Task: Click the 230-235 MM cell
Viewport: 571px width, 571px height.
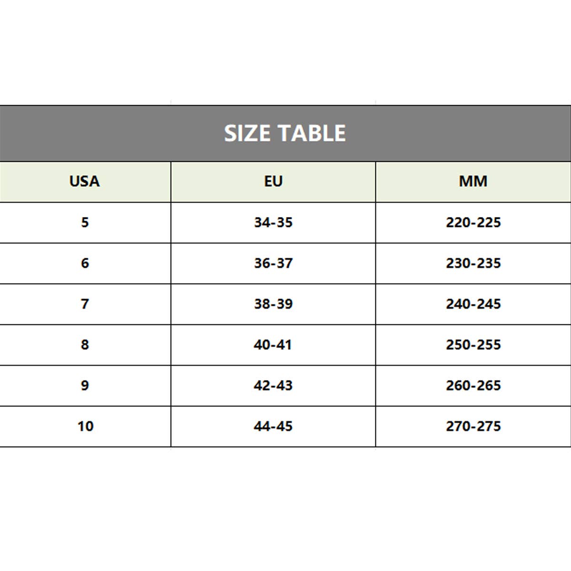Action: (473, 263)
